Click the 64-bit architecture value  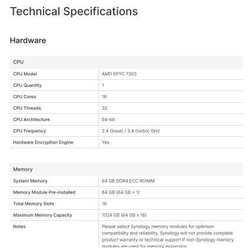tap(108, 119)
